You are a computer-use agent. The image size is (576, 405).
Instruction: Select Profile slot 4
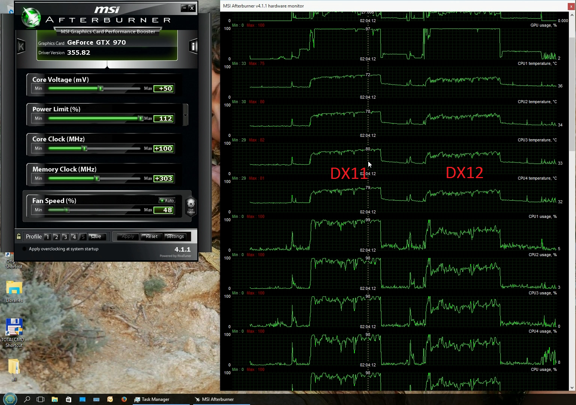coord(74,237)
